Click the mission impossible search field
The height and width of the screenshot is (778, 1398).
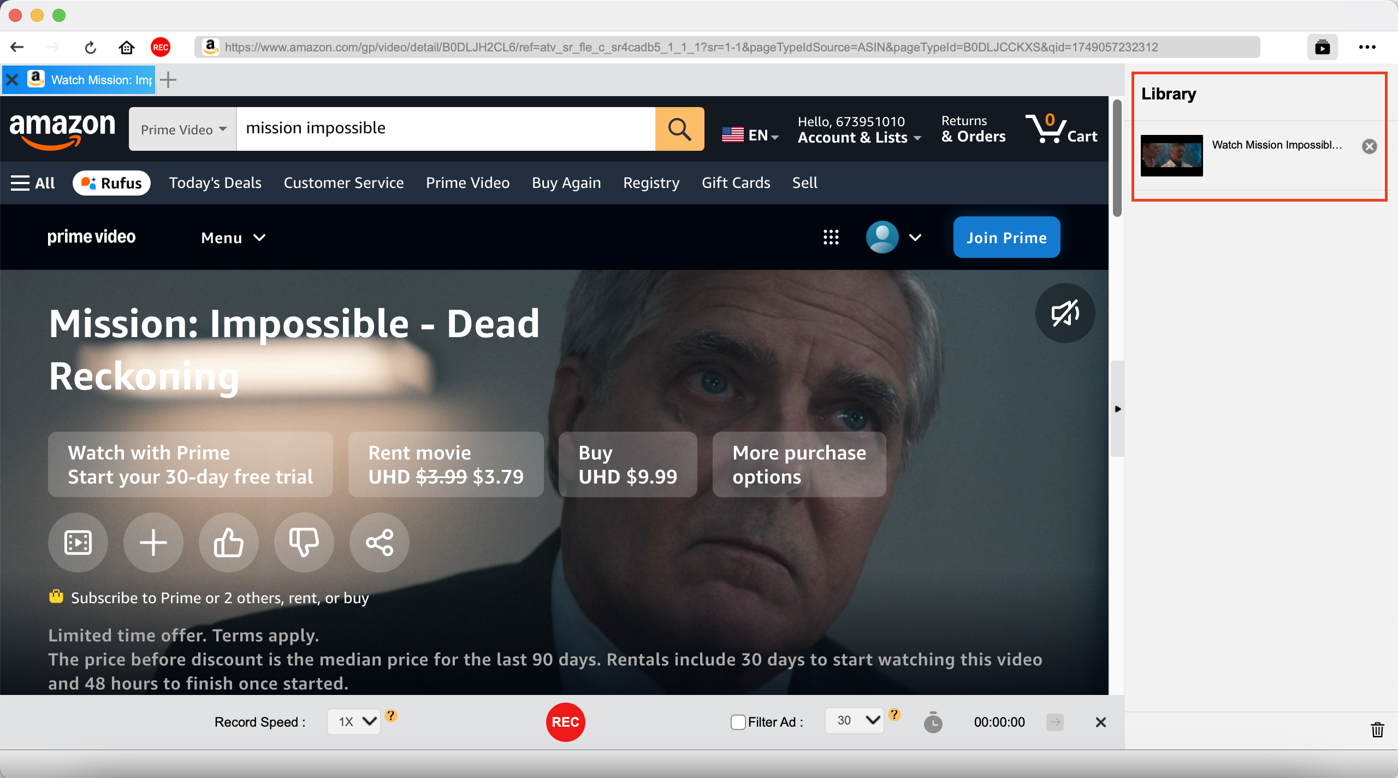[x=446, y=129]
